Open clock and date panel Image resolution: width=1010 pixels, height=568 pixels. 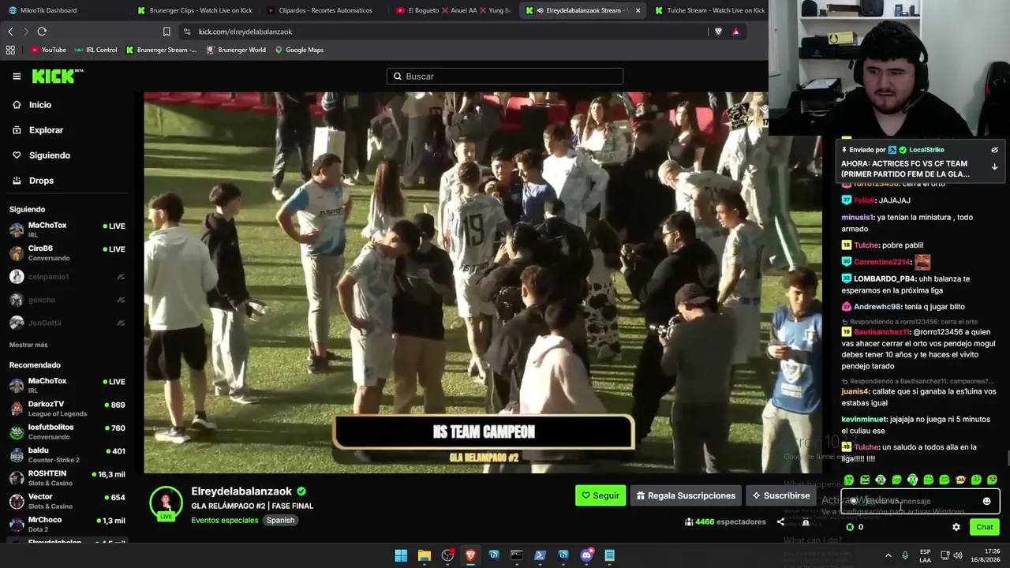pos(986,555)
